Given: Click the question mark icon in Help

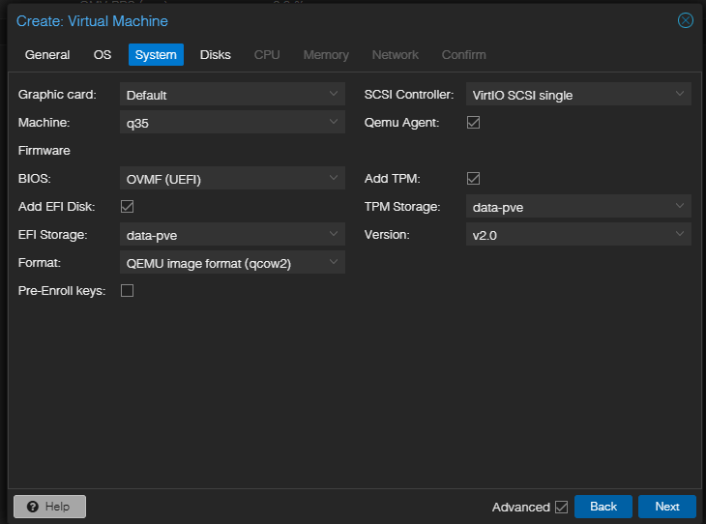Looking at the screenshot, I should pyautogui.click(x=33, y=507).
